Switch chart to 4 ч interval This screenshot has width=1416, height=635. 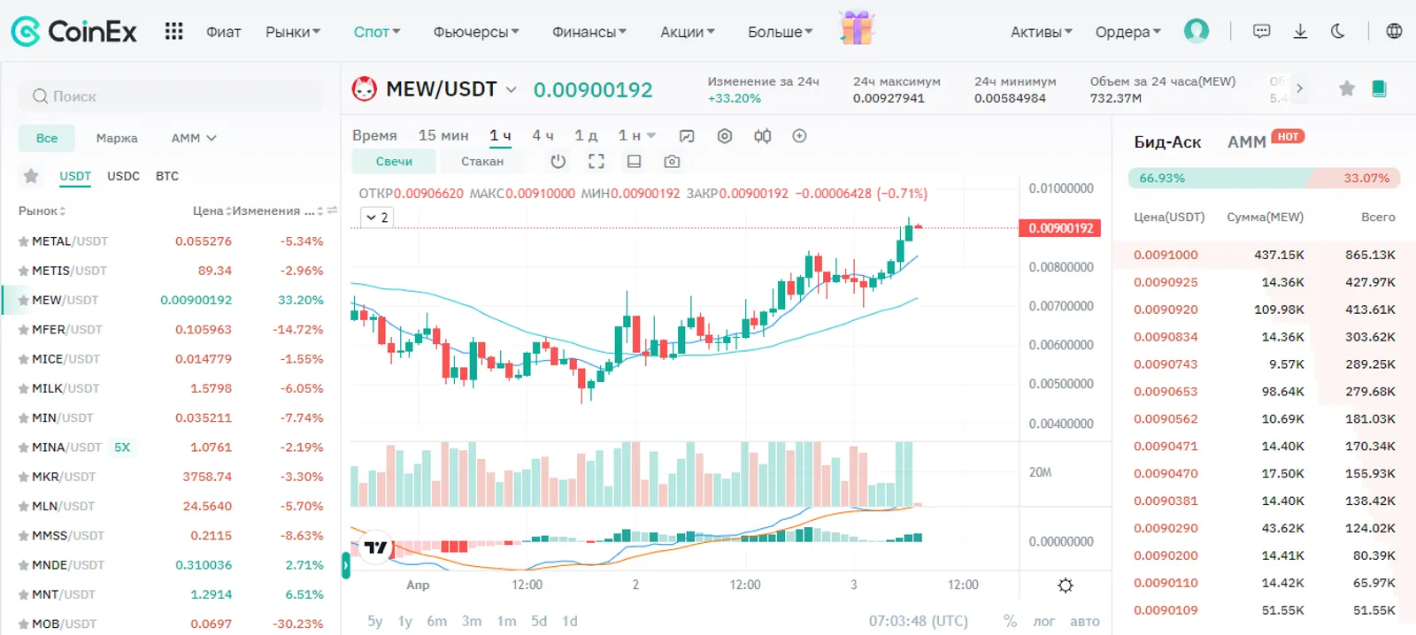pyautogui.click(x=543, y=135)
